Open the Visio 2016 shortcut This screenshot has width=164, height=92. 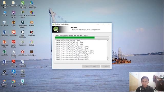[4, 63]
